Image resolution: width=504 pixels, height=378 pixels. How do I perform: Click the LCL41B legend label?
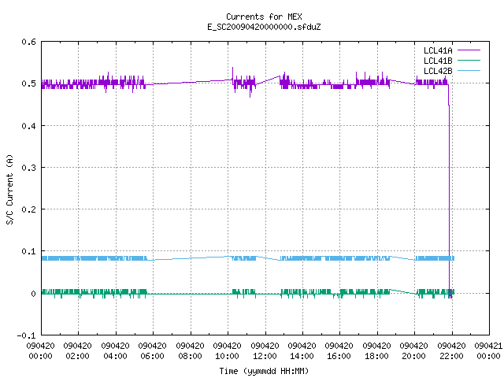click(x=438, y=61)
